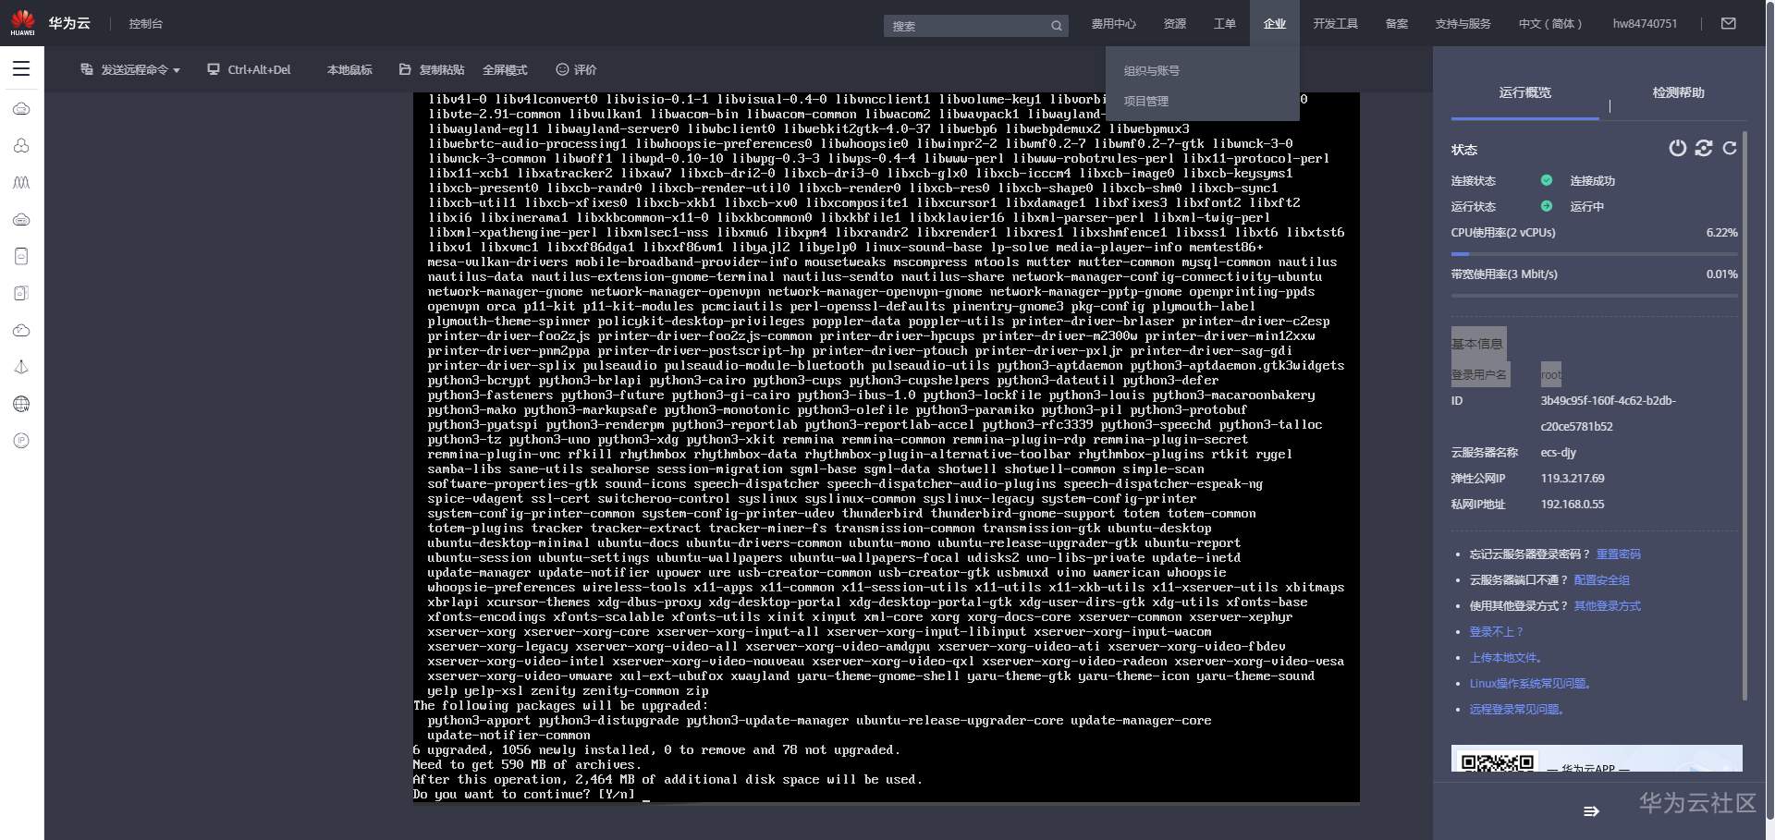This screenshot has height=840, width=1775.
Task: Click the CPU usage progress bar
Action: (1595, 253)
